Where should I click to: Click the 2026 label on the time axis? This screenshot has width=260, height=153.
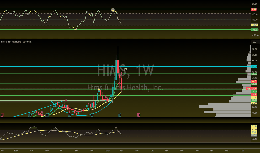(x=197, y=151)
